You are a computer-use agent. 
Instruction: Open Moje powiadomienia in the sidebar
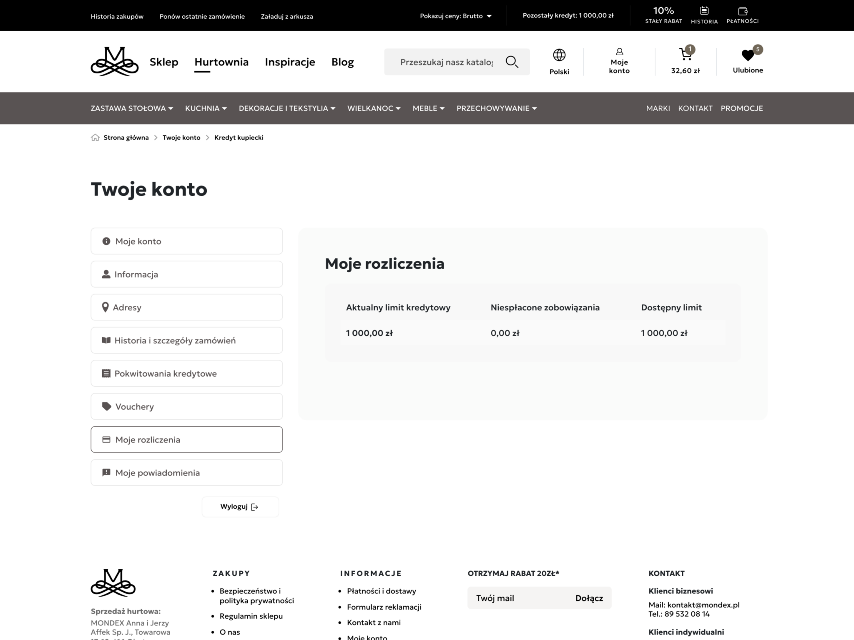pyautogui.click(x=187, y=472)
